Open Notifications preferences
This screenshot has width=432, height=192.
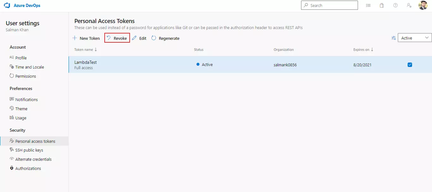coord(27,99)
